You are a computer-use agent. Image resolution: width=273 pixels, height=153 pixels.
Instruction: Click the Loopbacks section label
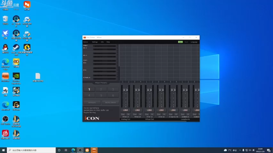[x=185, y=119]
